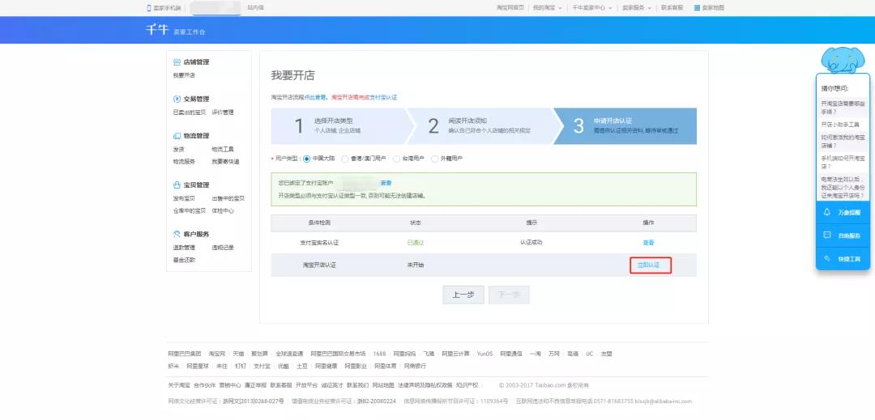Screen dimensions: 875x420
Task: Click the 物流管理 truck icon in sidebar
Action: (177, 136)
